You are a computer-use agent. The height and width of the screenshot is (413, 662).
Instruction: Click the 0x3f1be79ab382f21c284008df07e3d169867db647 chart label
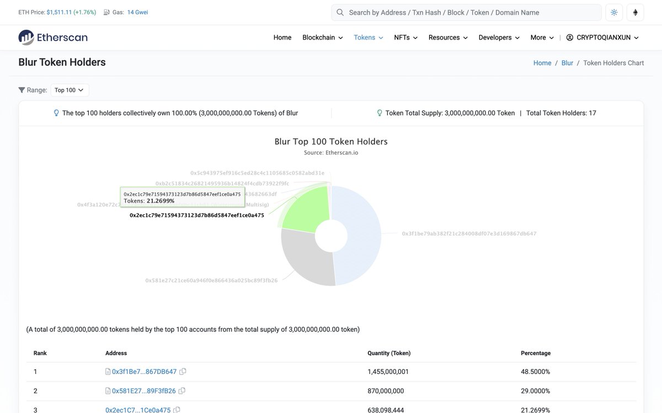click(469, 233)
